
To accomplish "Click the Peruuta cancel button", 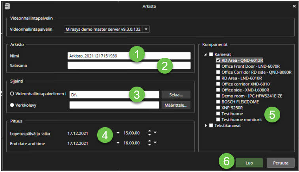I will (281, 163).
